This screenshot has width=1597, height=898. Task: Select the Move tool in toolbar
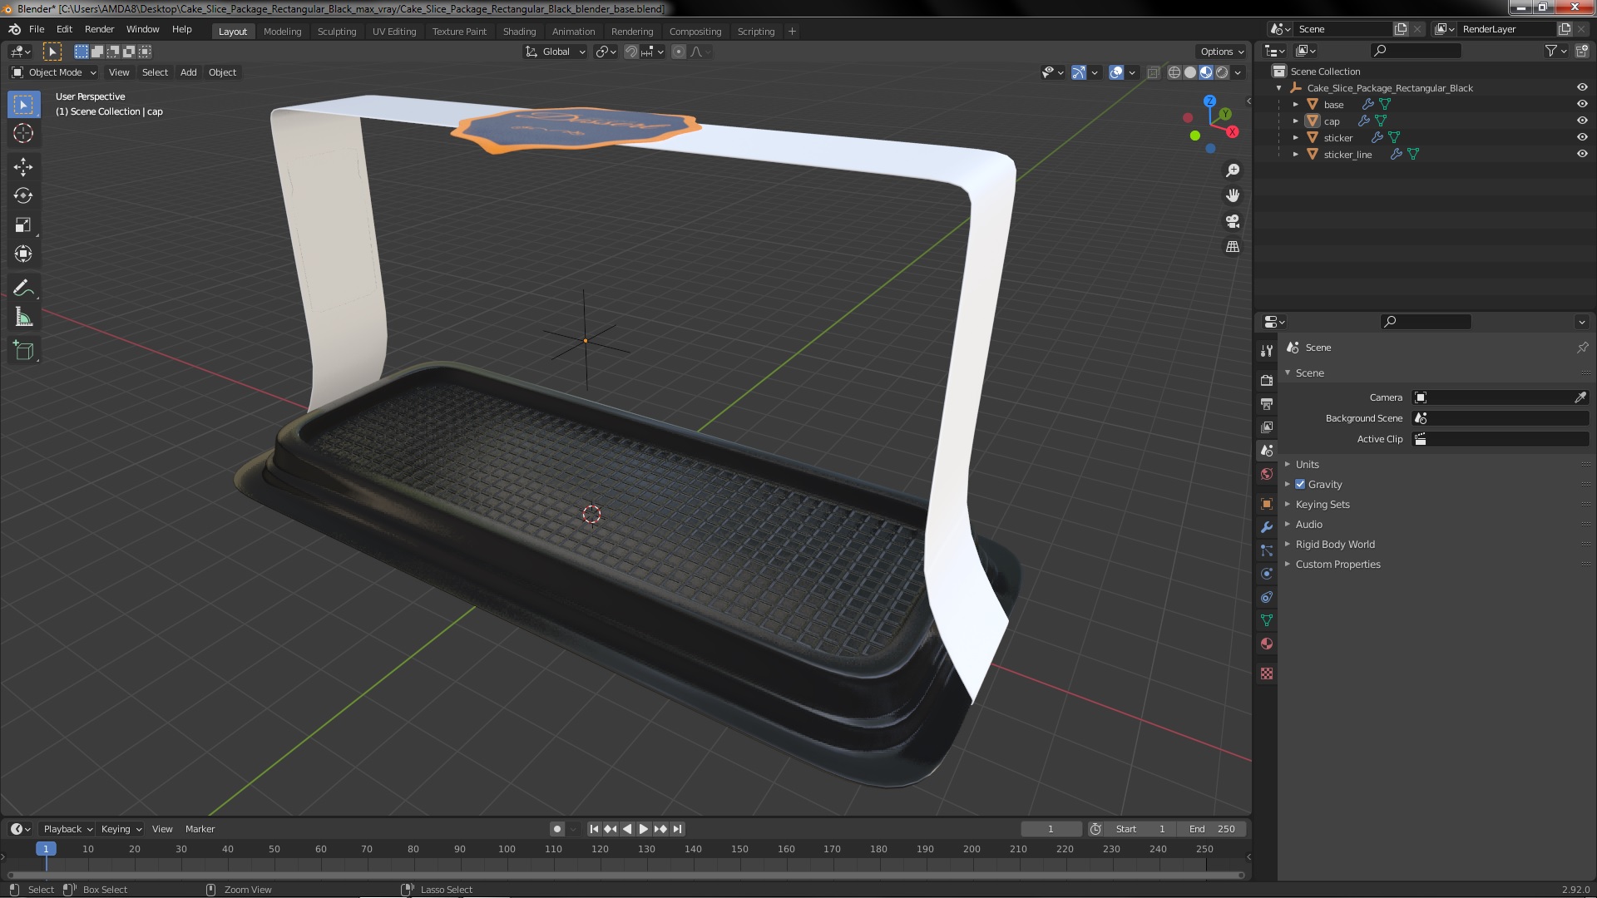pos(23,167)
